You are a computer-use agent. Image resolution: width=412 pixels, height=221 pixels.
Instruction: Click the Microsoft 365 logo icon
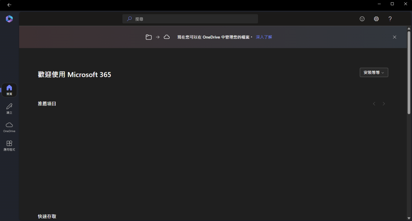point(9,19)
